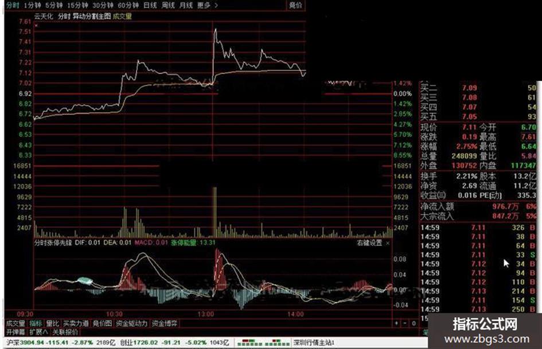Open the 关联报价 tab
Screen dimensions: 542x349
point(65,332)
